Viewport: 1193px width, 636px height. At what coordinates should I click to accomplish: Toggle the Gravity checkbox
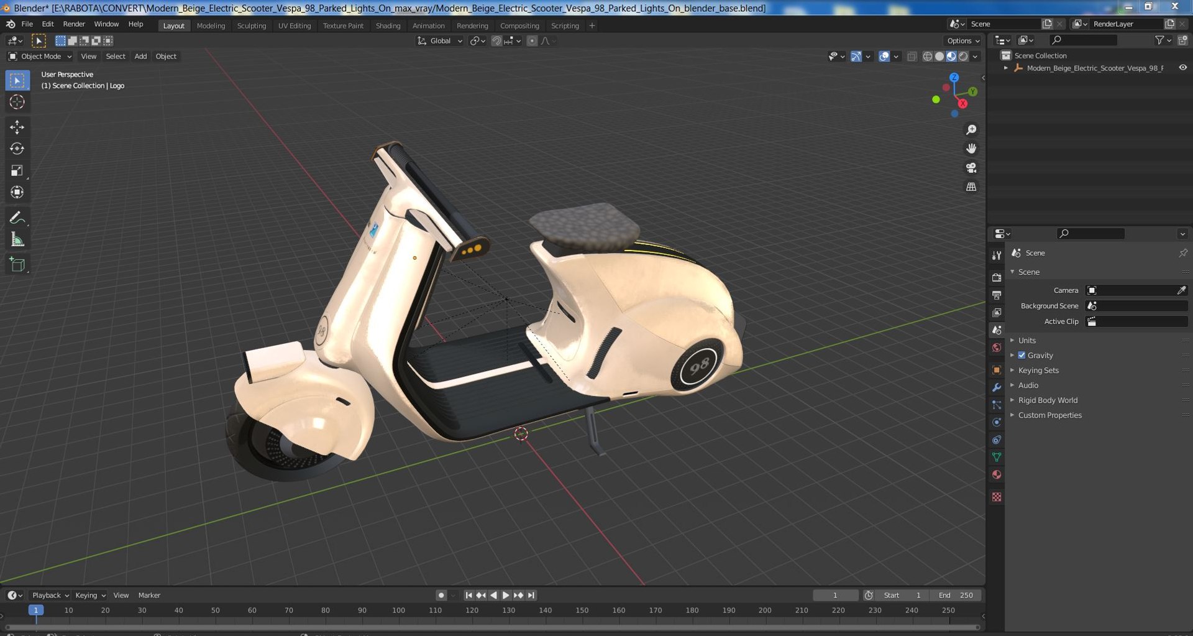coord(1022,356)
